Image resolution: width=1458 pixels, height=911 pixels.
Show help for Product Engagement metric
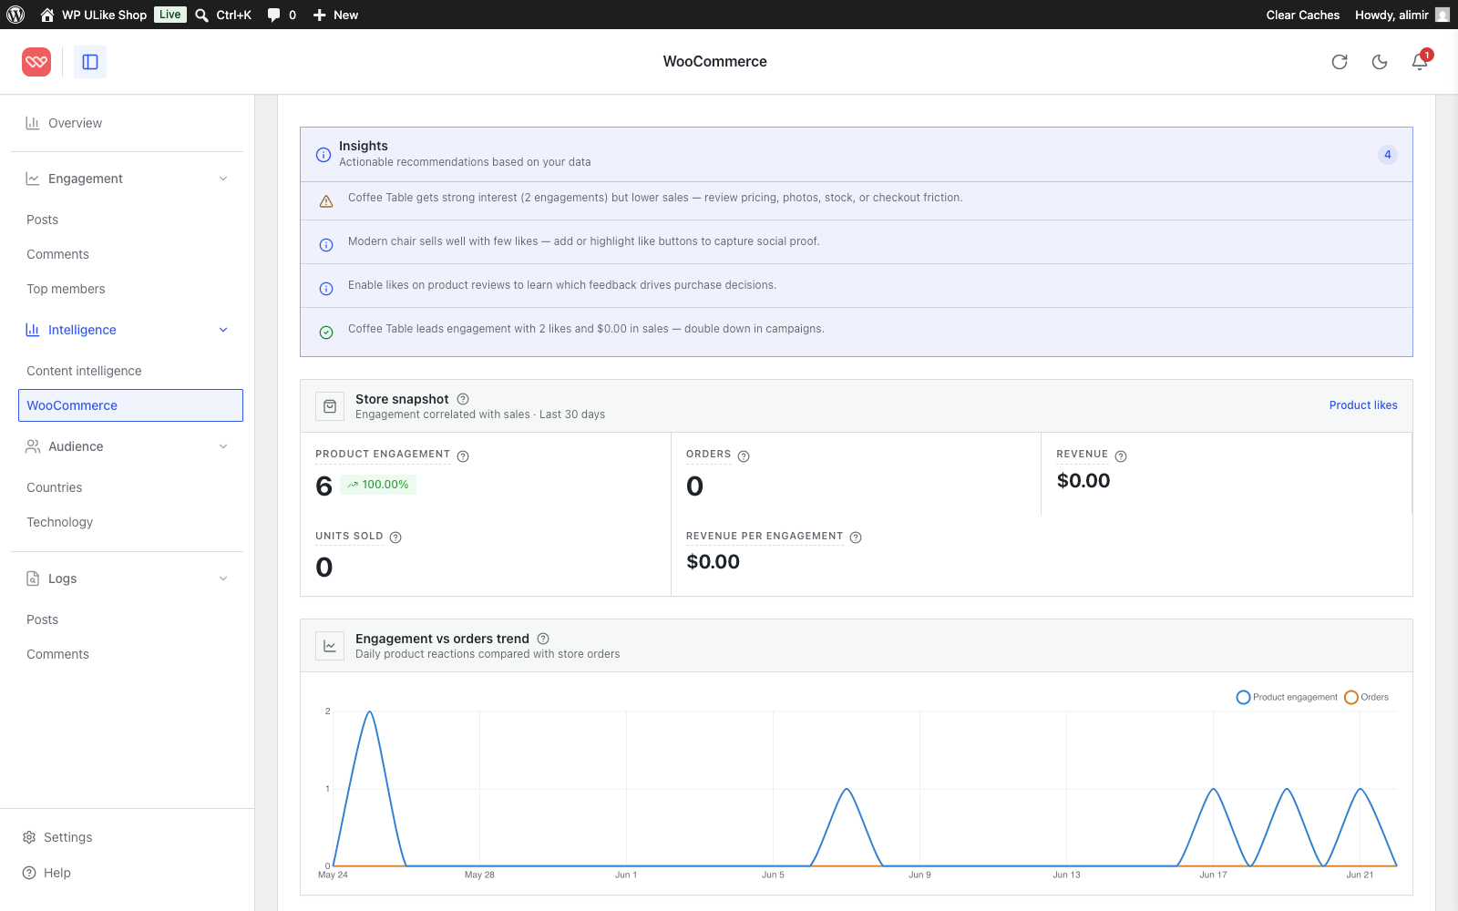[x=463, y=456]
